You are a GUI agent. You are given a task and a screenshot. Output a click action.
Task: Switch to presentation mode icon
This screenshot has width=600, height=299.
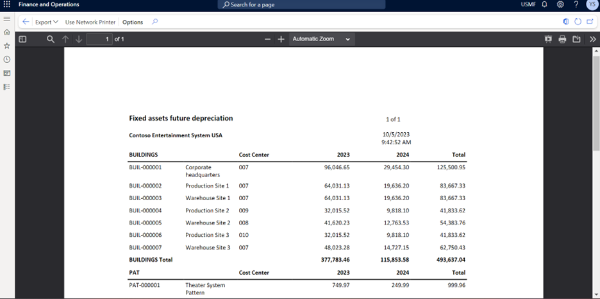coord(548,39)
